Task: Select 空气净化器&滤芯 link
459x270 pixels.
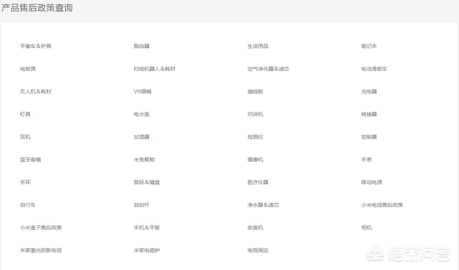Action: (x=268, y=69)
